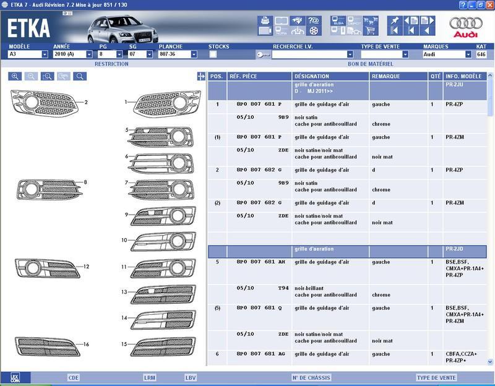The width and height of the screenshot is (495, 386).
Task: Select the highlighted PR-2JD header row
Action: point(347,251)
